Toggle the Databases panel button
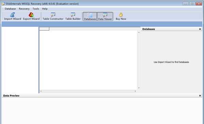Image resolution: width=204 pixels, height=124 pixels. tap(90, 16)
